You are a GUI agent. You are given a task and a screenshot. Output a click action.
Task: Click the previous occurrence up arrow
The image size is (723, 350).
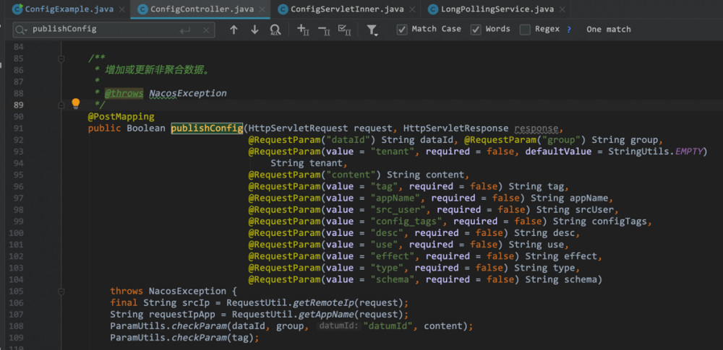pyautogui.click(x=234, y=30)
